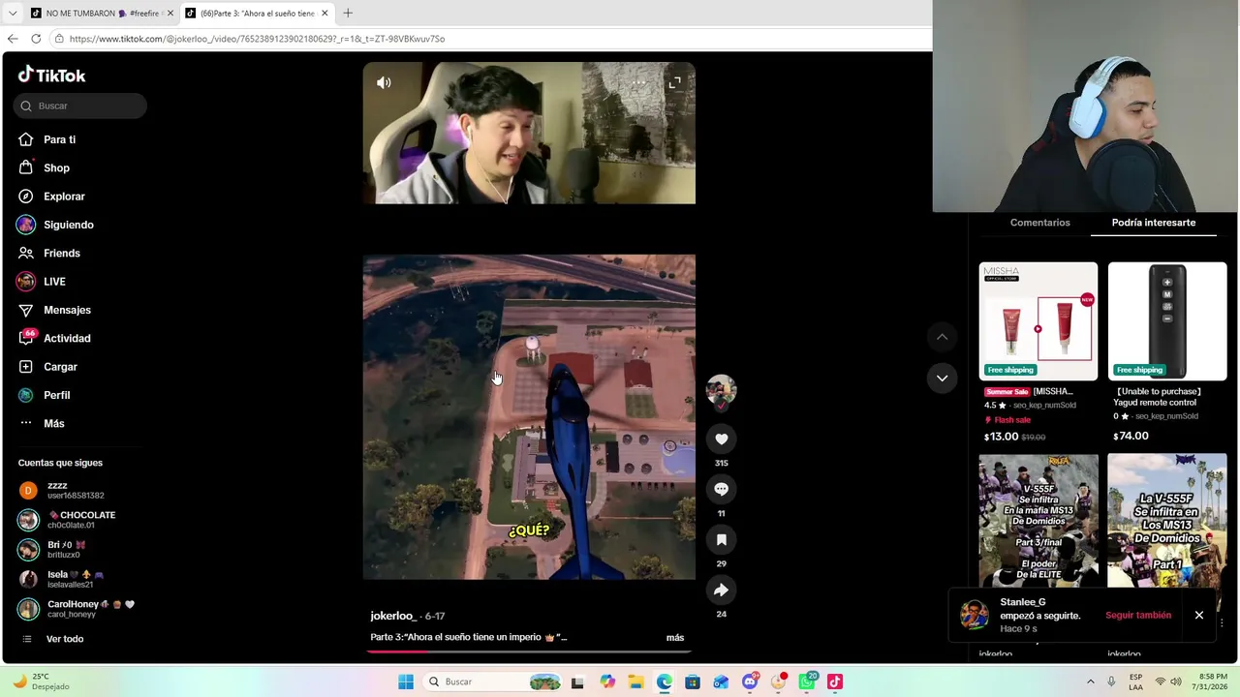
Task: Open WhatsApp from the taskbar
Action: pos(807,682)
